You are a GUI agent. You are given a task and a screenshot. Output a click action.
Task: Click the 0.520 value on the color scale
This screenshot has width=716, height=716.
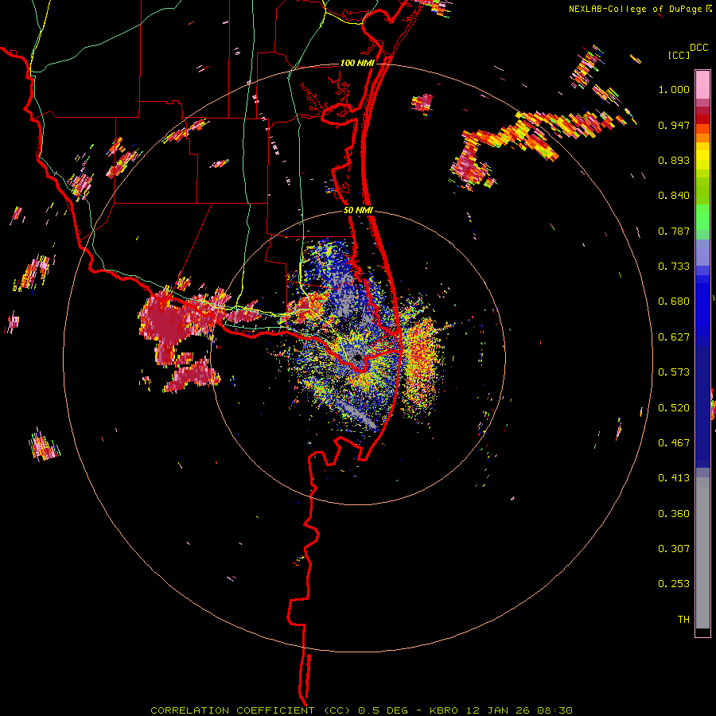pyautogui.click(x=674, y=408)
